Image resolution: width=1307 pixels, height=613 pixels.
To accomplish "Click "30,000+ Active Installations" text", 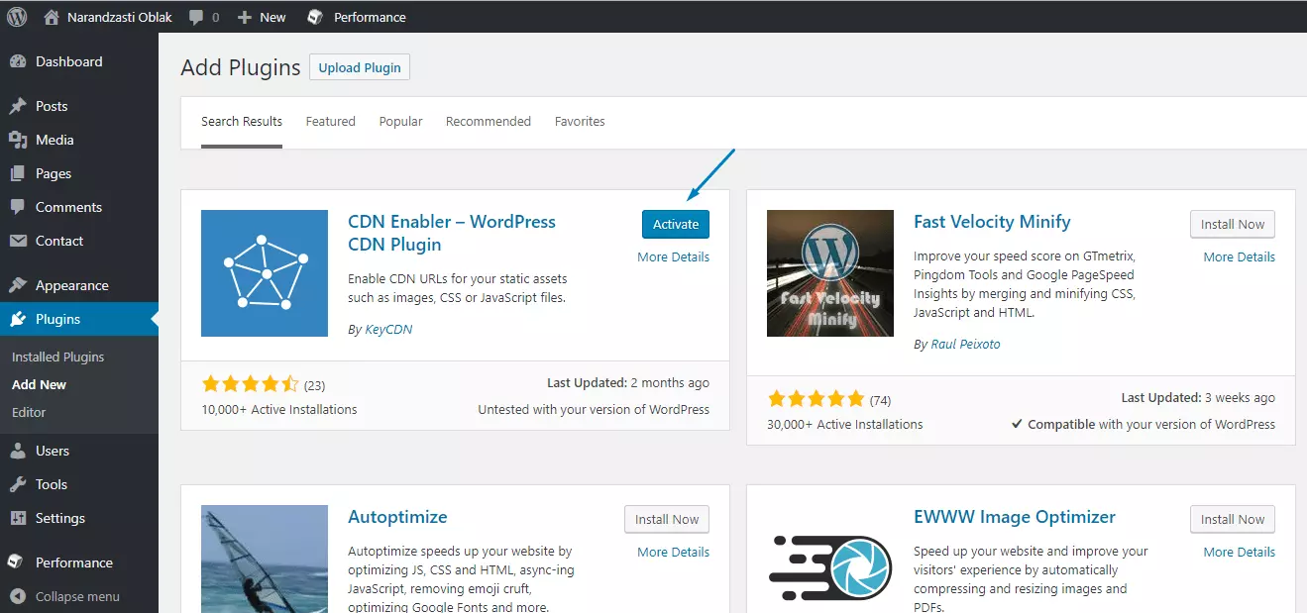I will pyautogui.click(x=844, y=424).
